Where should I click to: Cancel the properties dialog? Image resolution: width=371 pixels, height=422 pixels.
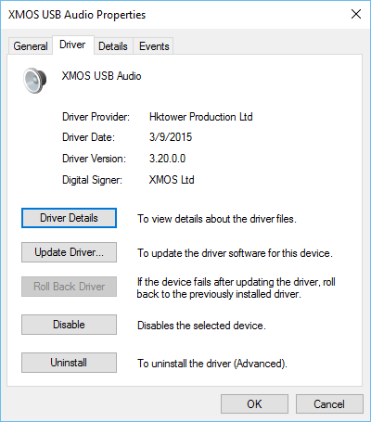329,403
